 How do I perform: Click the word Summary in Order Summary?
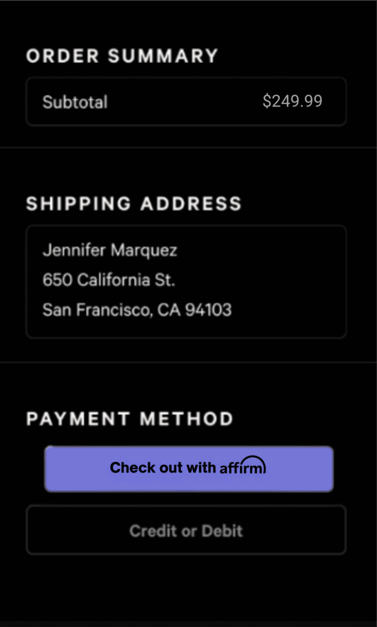click(x=163, y=56)
